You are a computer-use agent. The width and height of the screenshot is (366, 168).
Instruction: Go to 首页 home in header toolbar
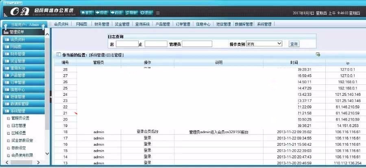87,13
